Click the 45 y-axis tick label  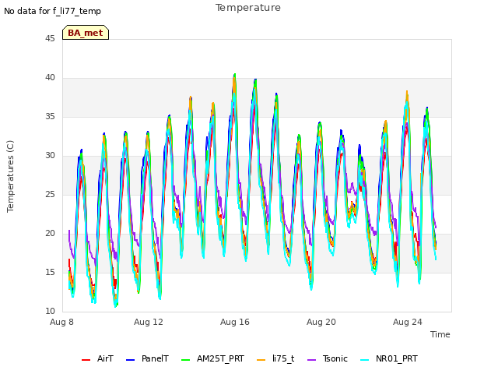click(x=50, y=39)
